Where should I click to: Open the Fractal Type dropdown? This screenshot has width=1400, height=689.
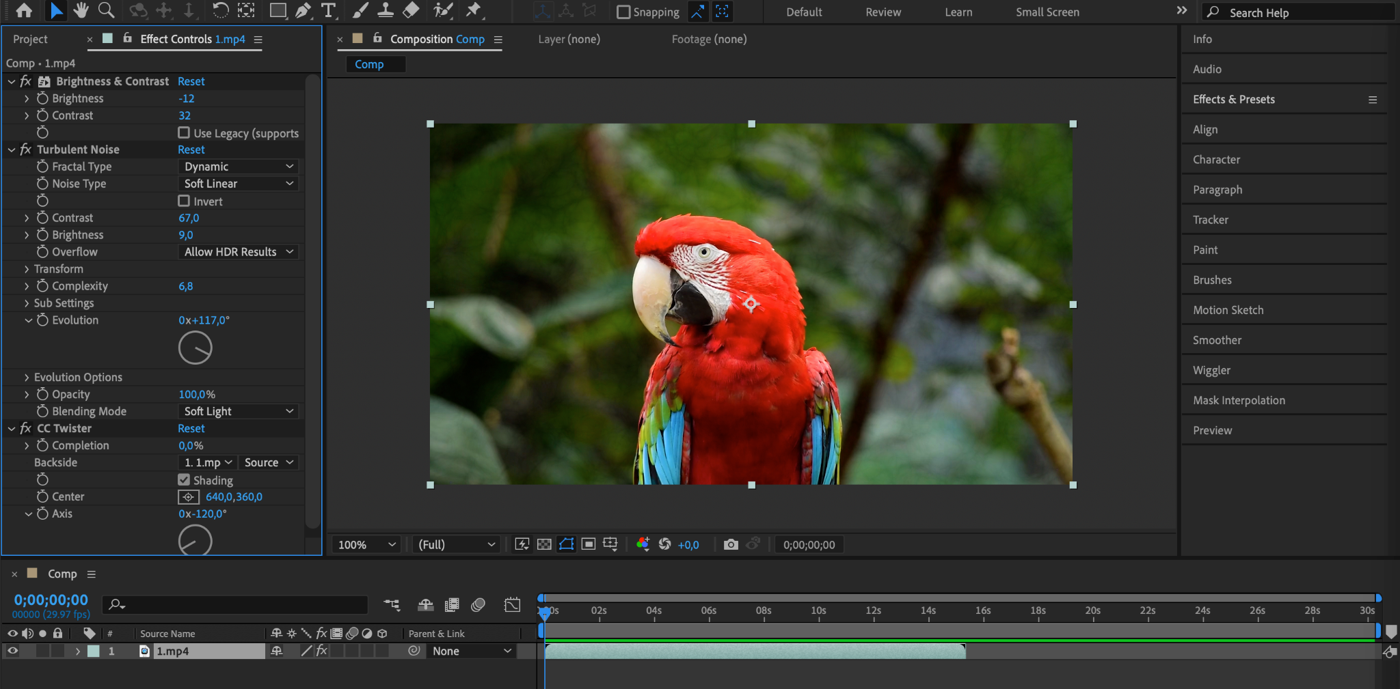239,167
